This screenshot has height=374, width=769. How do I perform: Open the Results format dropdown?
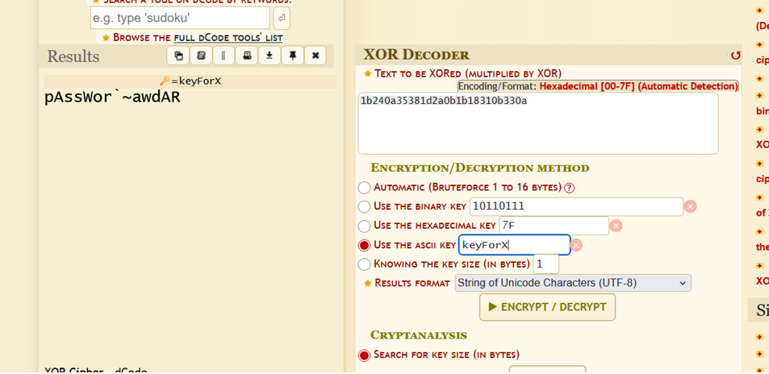click(x=573, y=283)
